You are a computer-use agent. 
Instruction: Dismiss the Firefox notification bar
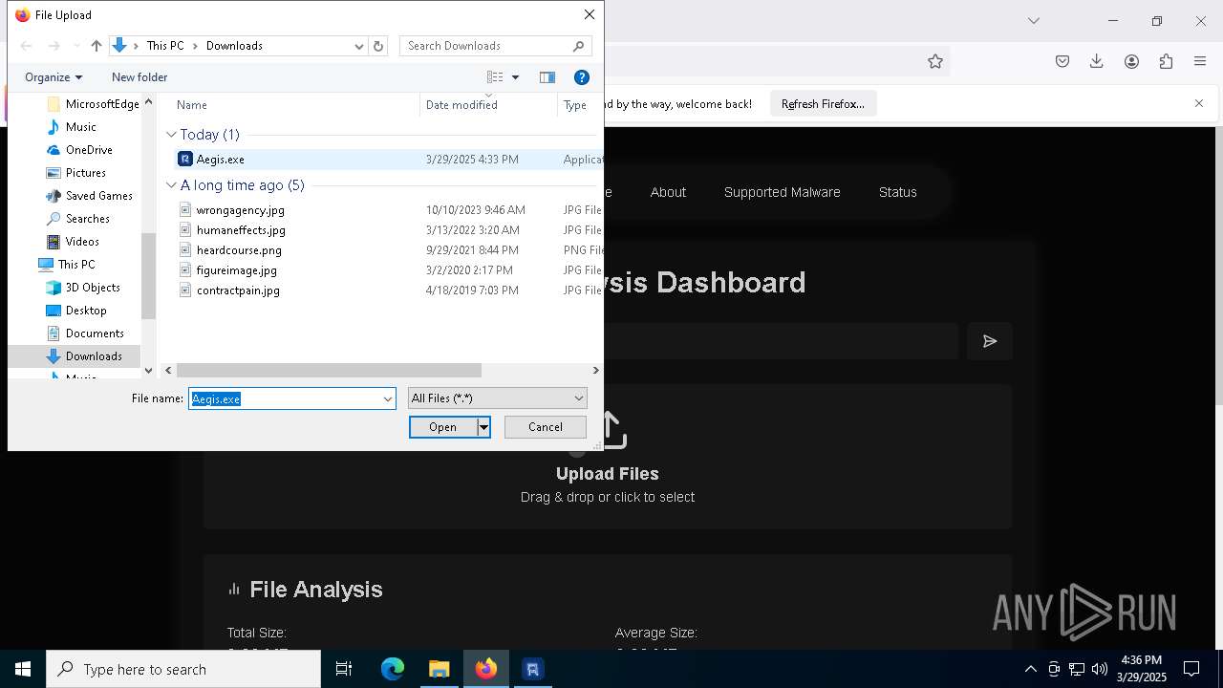tap(1199, 103)
